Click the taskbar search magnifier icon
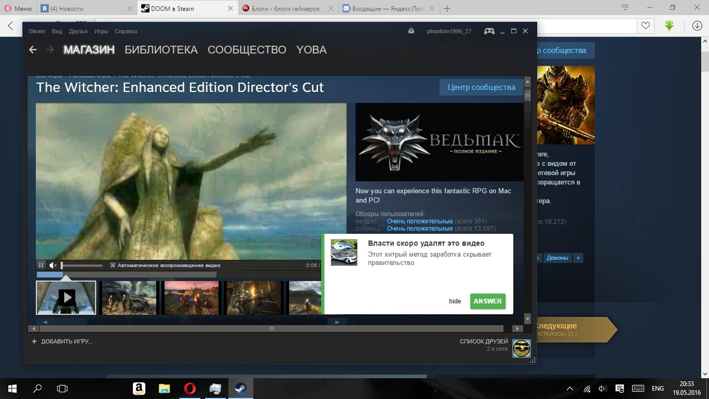 (x=38, y=388)
